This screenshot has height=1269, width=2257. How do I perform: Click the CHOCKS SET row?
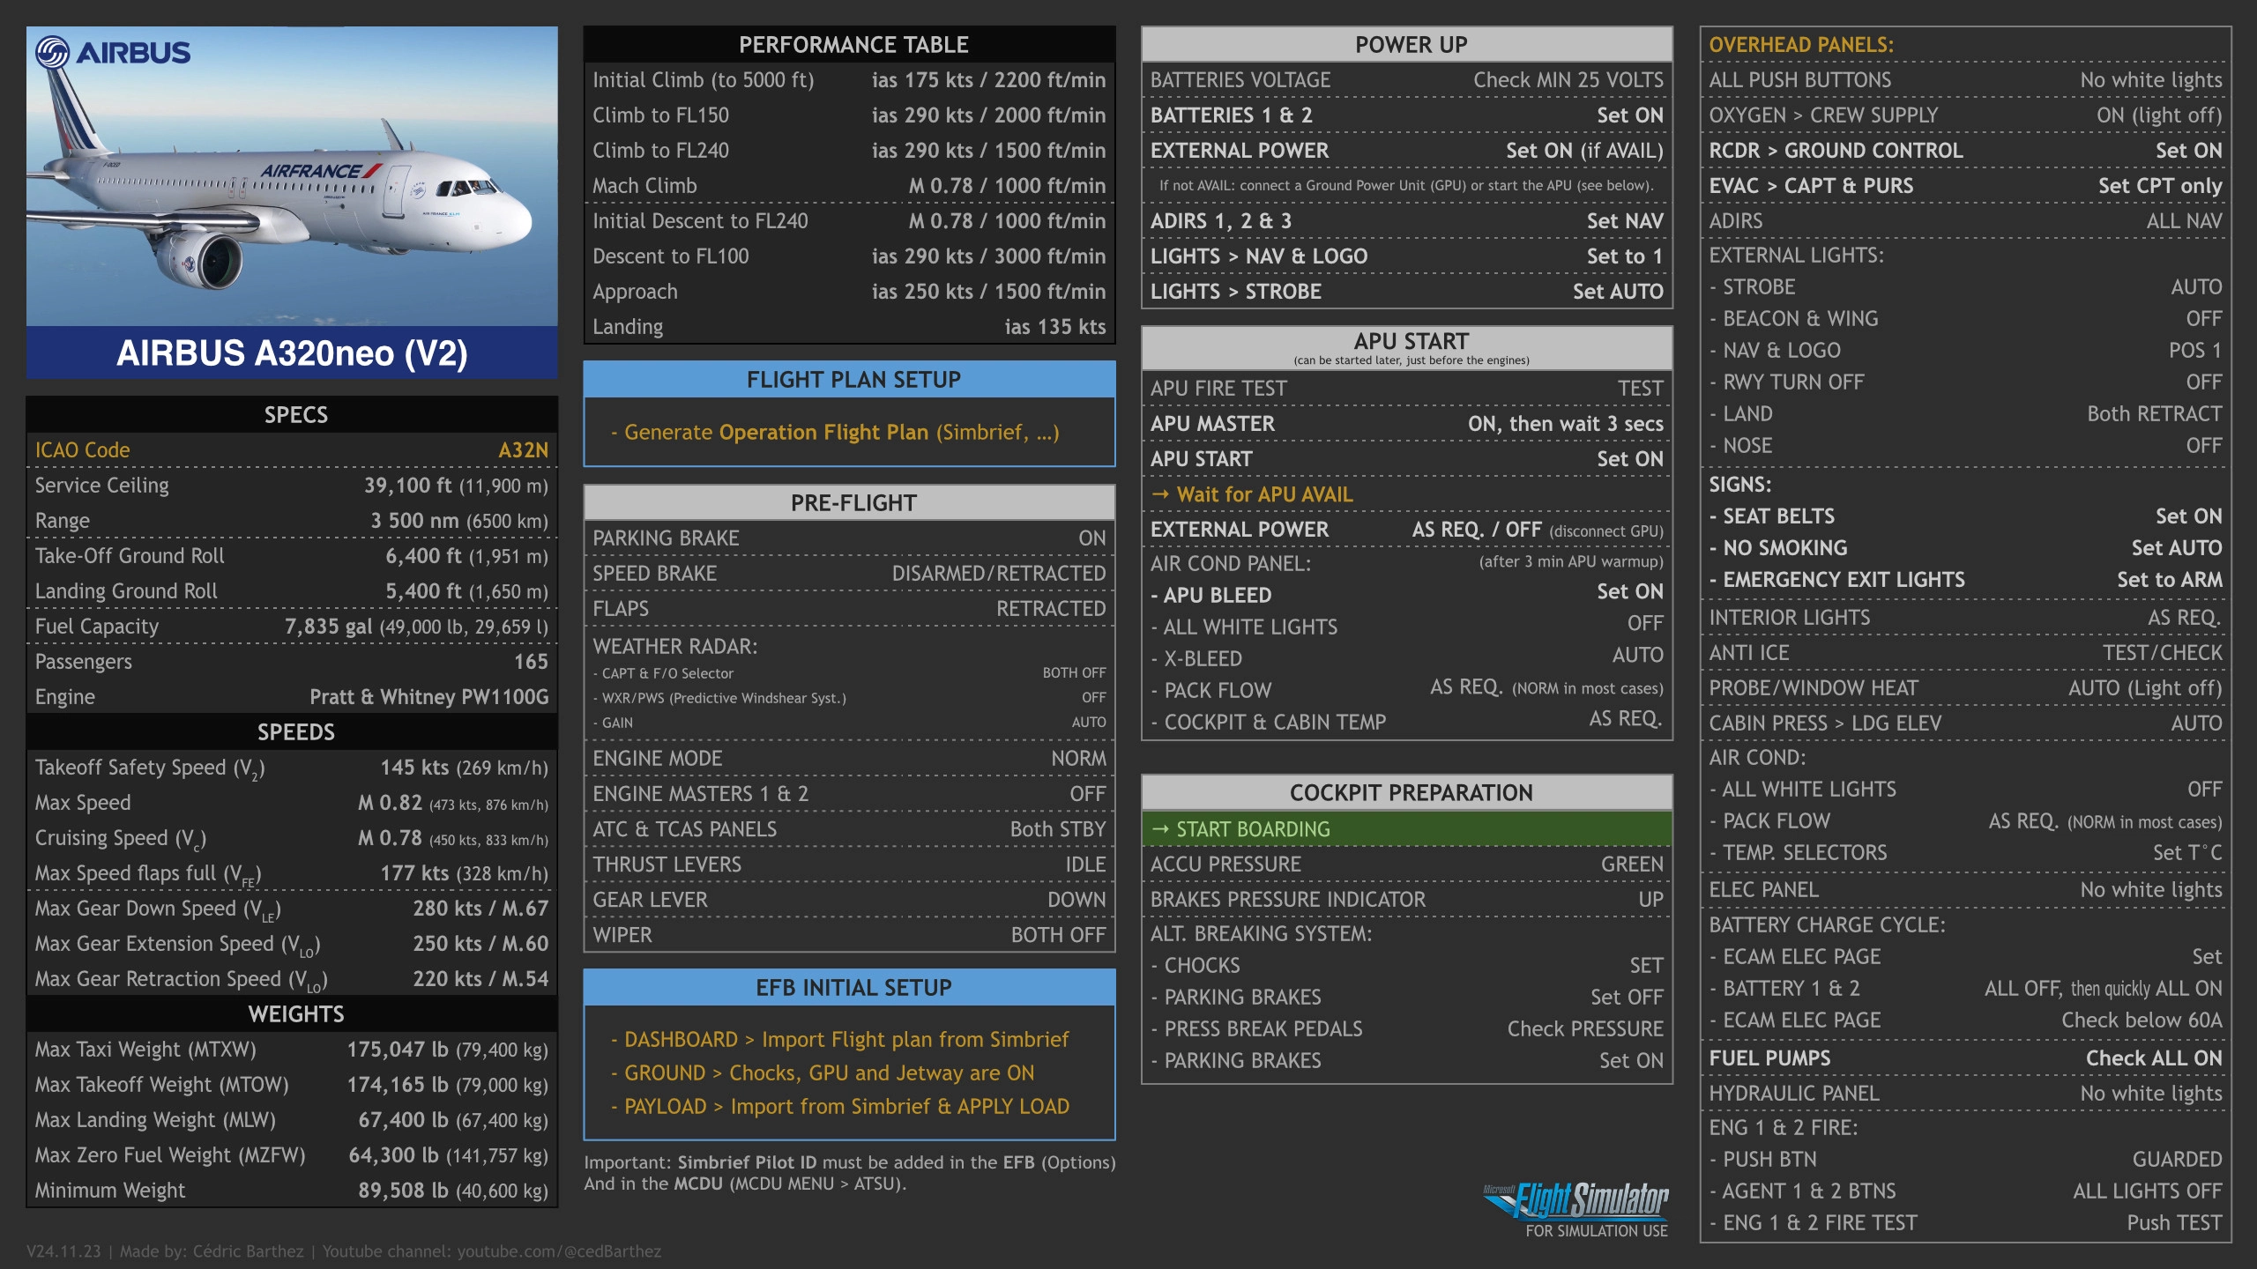tap(1407, 965)
